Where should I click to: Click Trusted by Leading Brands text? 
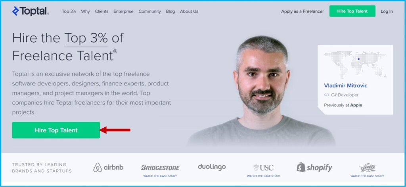coord(42,168)
